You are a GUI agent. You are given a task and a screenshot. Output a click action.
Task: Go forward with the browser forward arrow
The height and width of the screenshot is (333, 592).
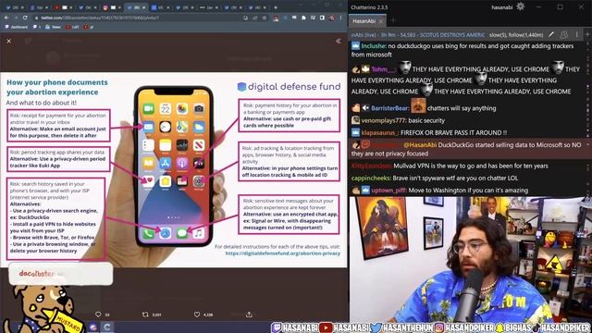click(16, 18)
